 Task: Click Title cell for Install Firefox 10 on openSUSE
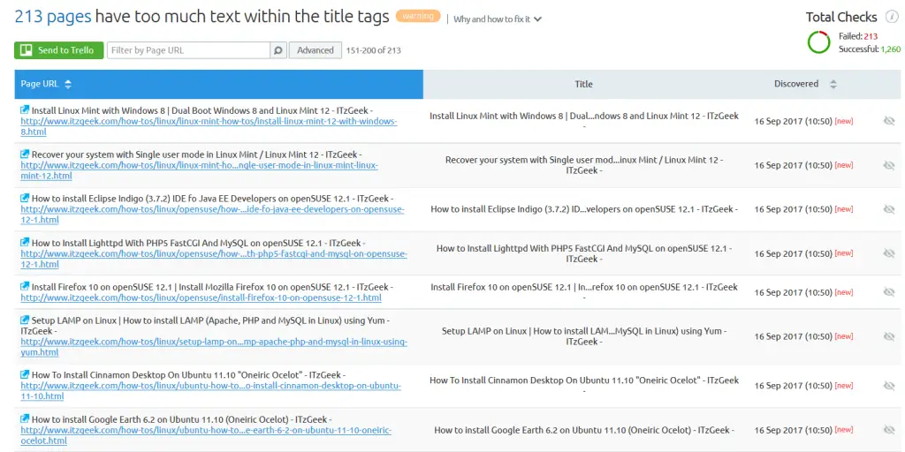(x=584, y=292)
